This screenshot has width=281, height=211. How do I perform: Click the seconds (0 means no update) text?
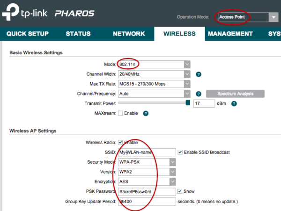pos(207,202)
